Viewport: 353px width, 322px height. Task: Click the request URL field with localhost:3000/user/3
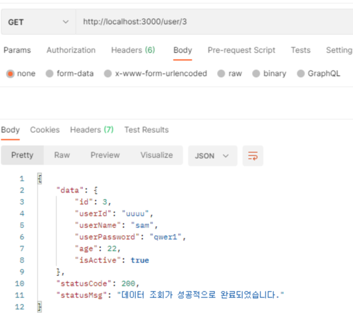pos(214,22)
